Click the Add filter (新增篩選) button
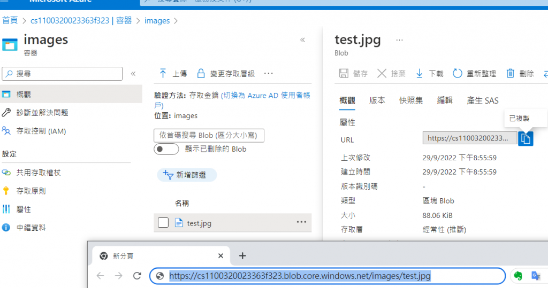 tap(187, 175)
